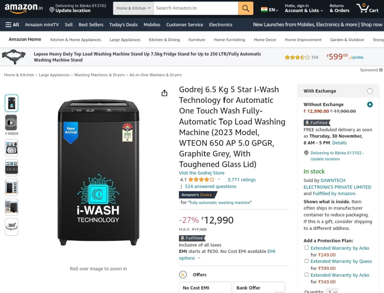The width and height of the screenshot is (384, 293).
Task: Click the India flag language icon
Action: 264,10
